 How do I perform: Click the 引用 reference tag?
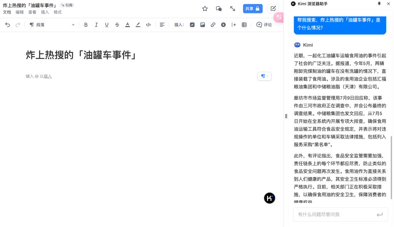[67, 5]
